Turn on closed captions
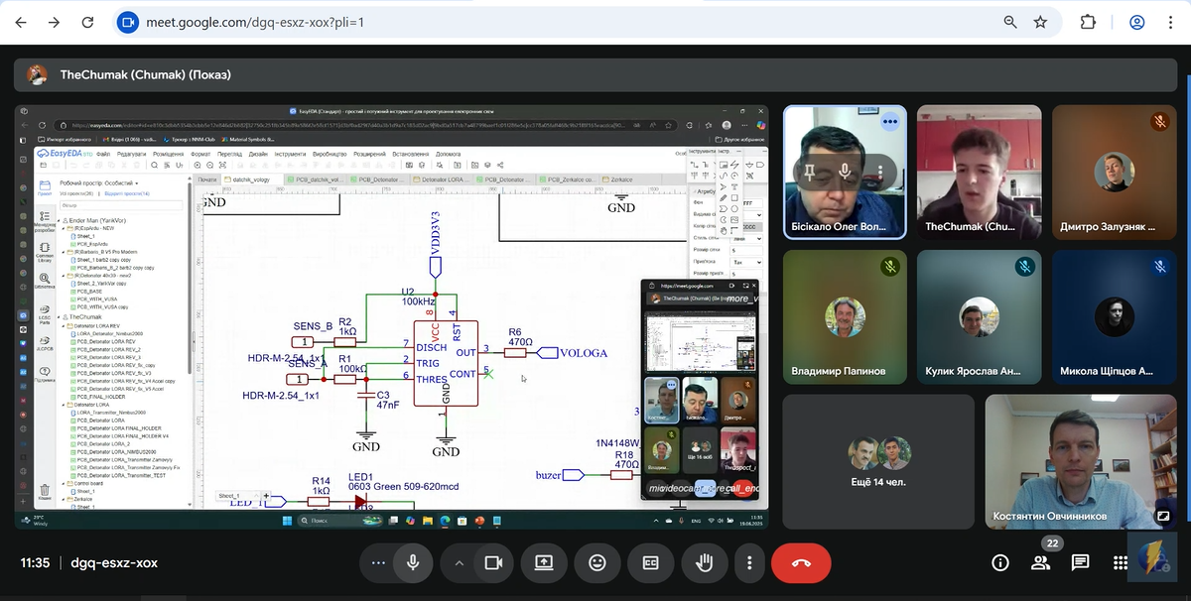1191x601 pixels. (x=650, y=562)
